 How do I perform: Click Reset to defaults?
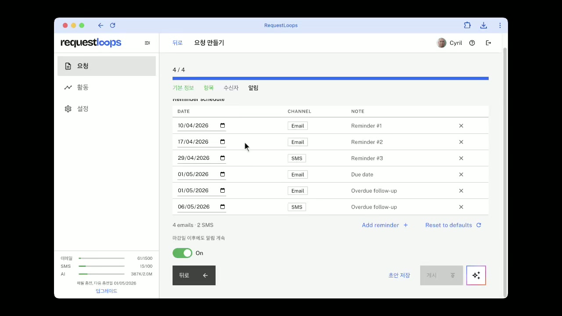pos(453,225)
